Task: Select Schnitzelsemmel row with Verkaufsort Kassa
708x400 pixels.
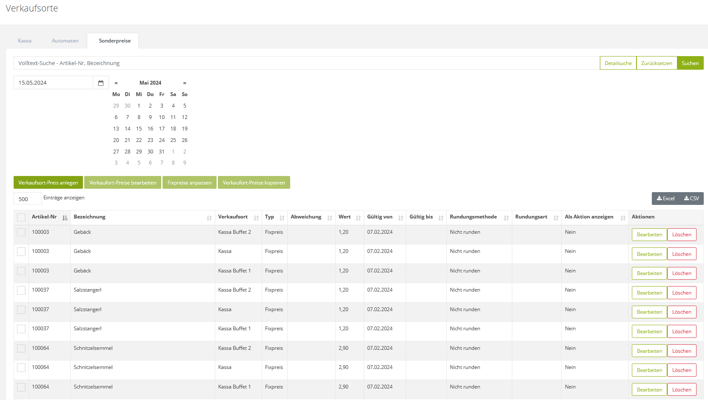Action: point(21,368)
